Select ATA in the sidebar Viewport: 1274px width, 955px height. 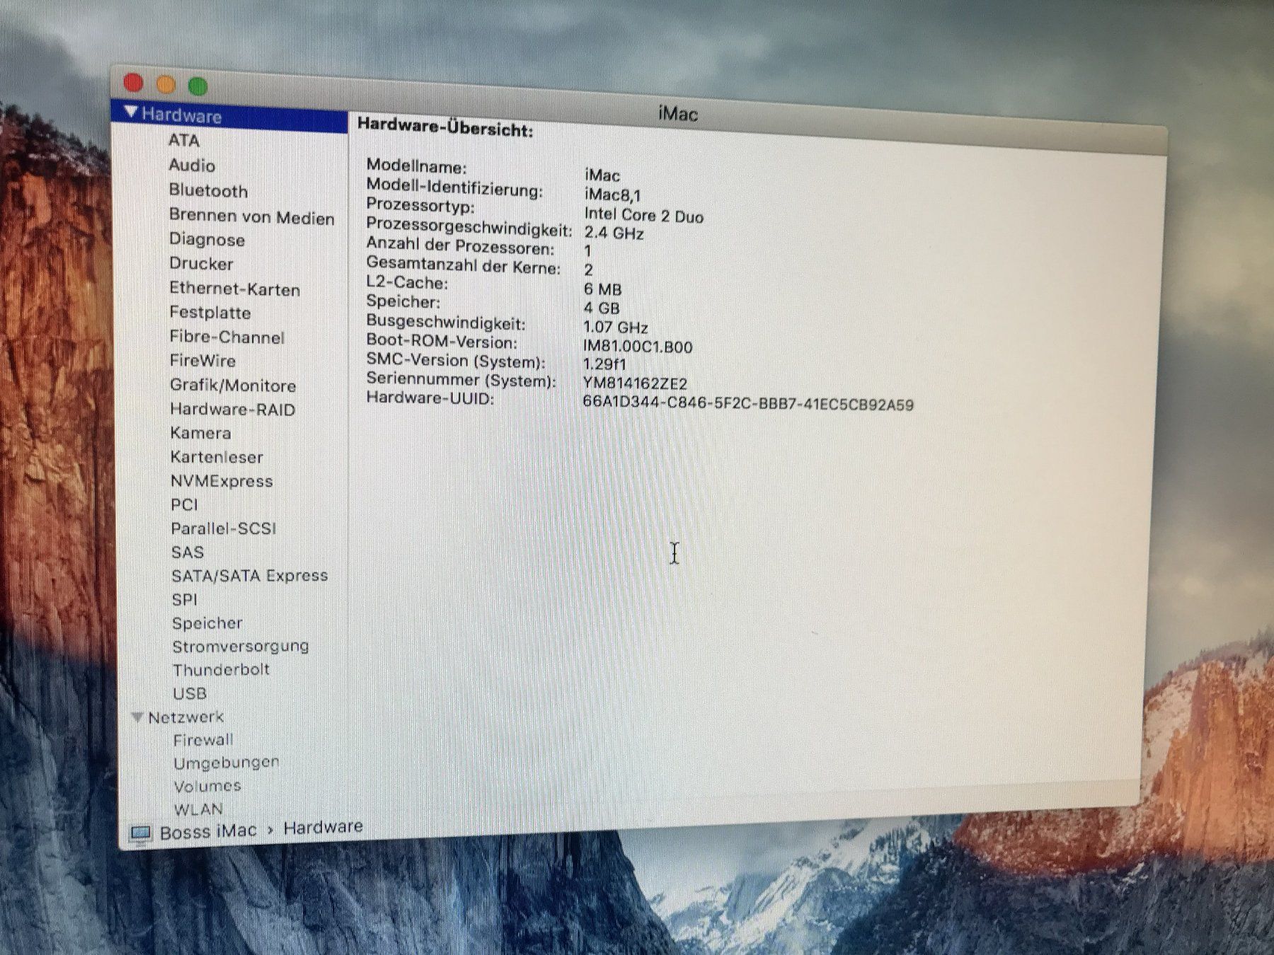pos(184,140)
